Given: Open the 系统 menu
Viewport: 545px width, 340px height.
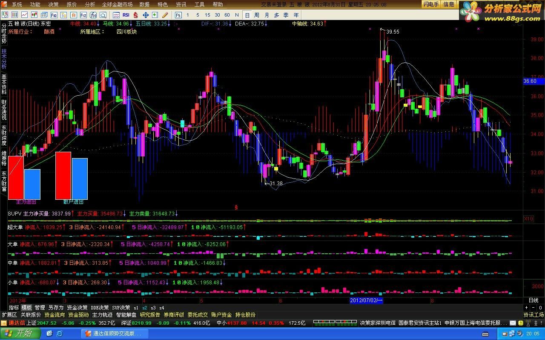Looking at the screenshot, I should (x=17, y=4).
